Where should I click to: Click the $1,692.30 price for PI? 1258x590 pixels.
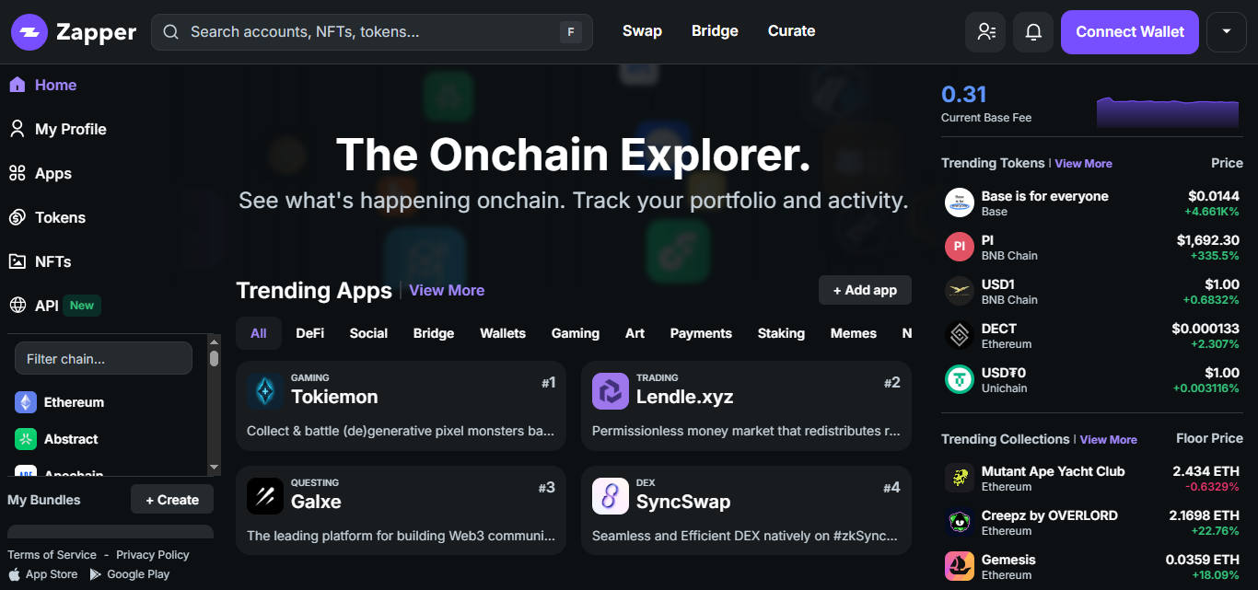coord(1207,240)
